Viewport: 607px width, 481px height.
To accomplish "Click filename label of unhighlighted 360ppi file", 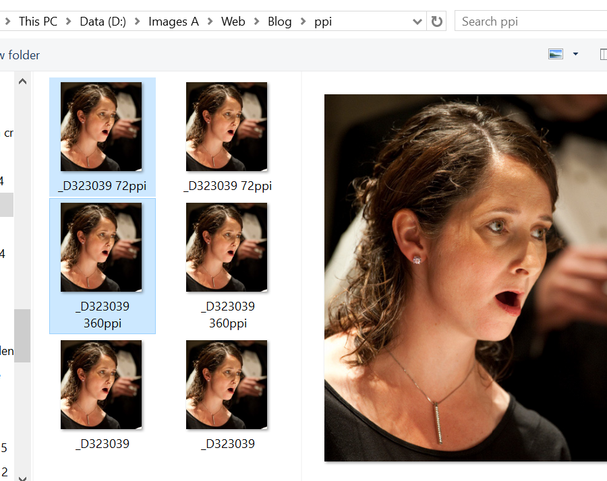I will pos(228,315).
